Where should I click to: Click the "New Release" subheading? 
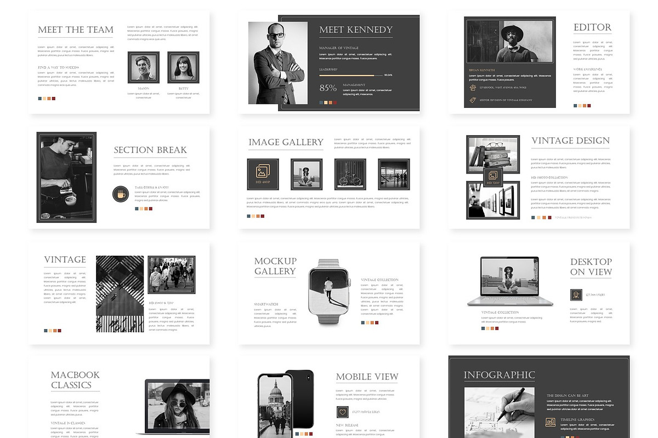coord(347,425)
